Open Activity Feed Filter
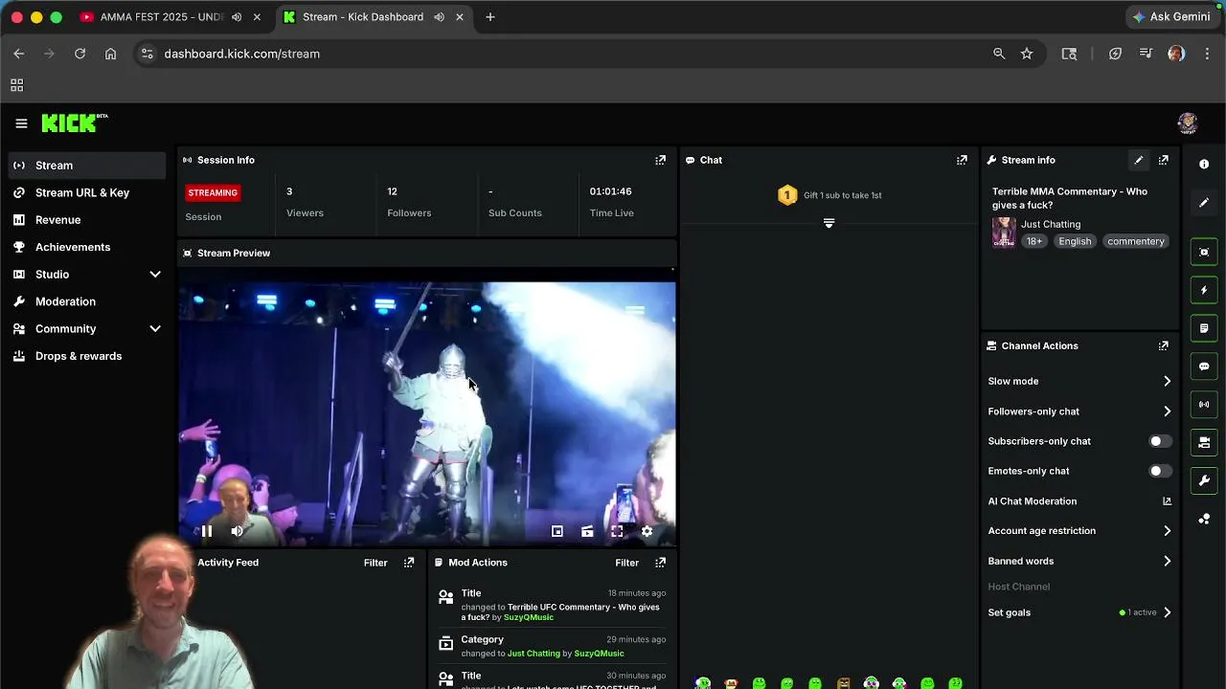This screenshot has width=1226, height=689. [375, 563]
